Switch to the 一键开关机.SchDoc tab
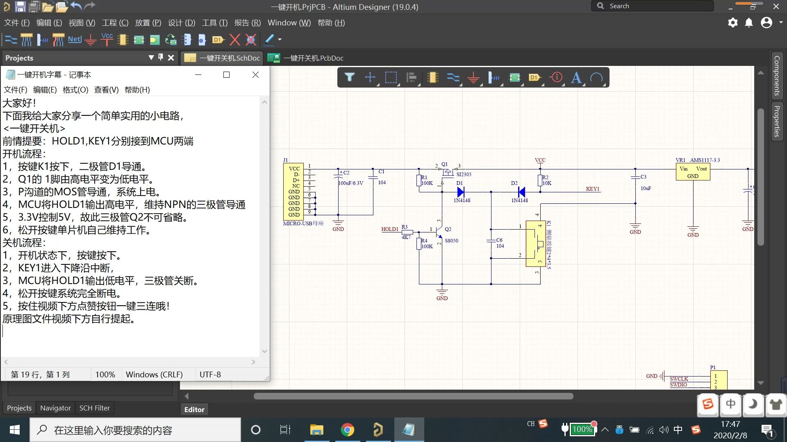The height and width of the screenshot is (442, 787). (222, 58)
